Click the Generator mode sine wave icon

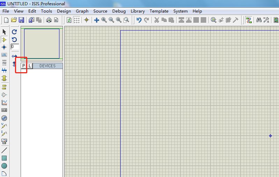(x=4, y=118)
